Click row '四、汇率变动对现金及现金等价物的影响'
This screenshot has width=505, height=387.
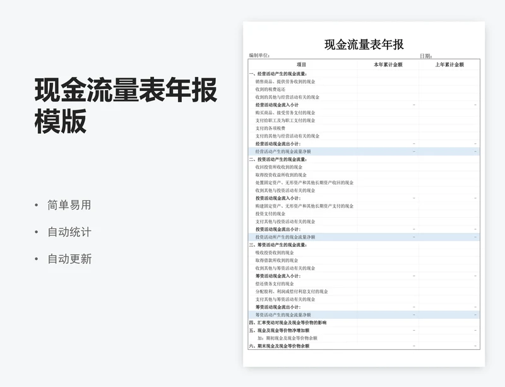[x=364, y=323]
